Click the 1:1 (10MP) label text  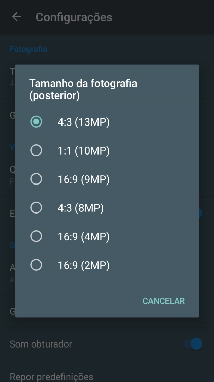pos(84,151)
